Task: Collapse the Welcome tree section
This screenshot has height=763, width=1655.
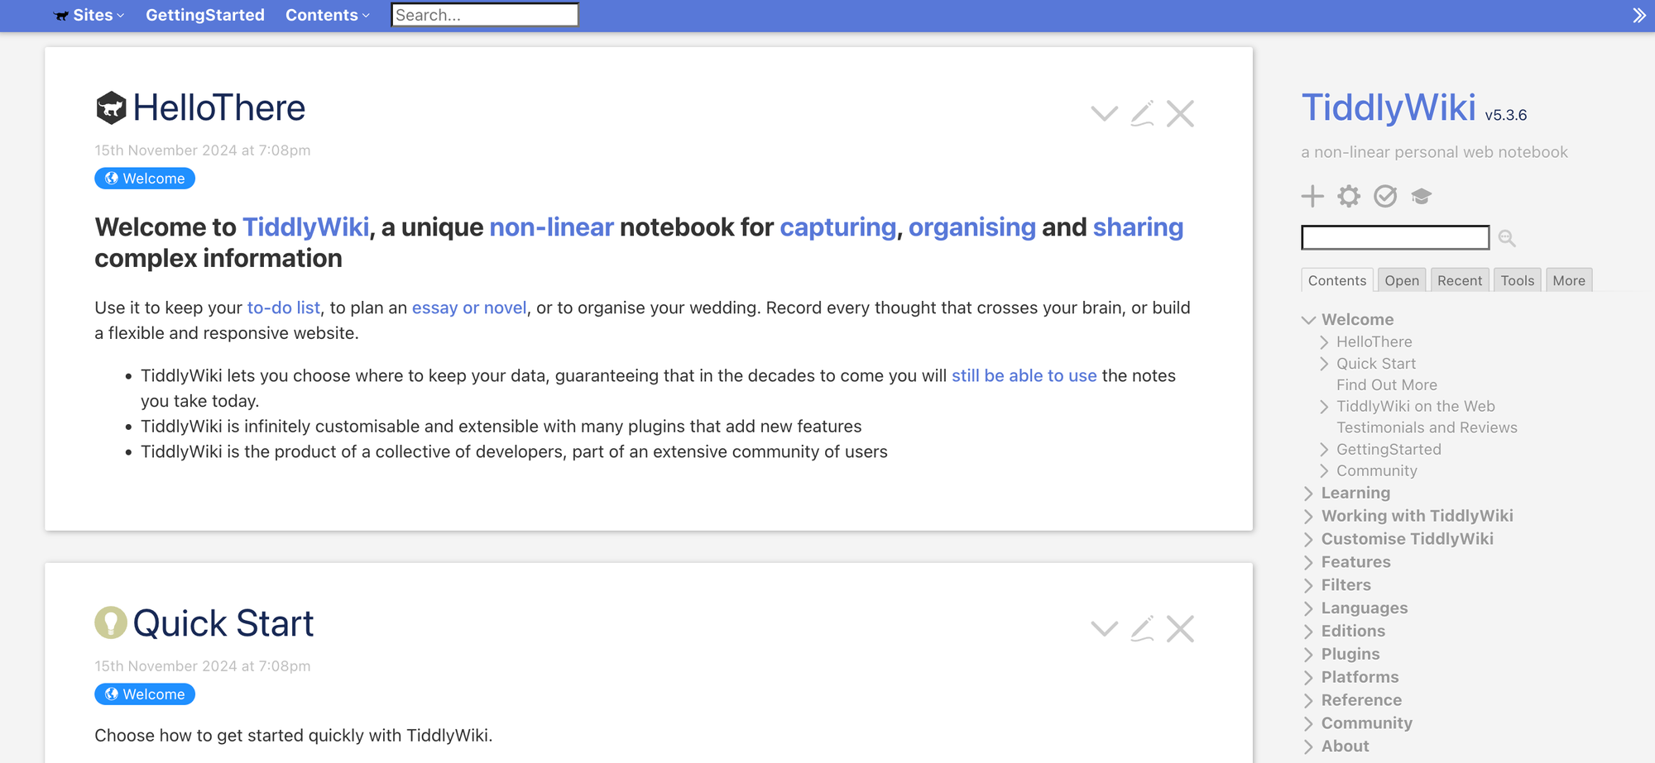Action: (x=1308, y=320)
